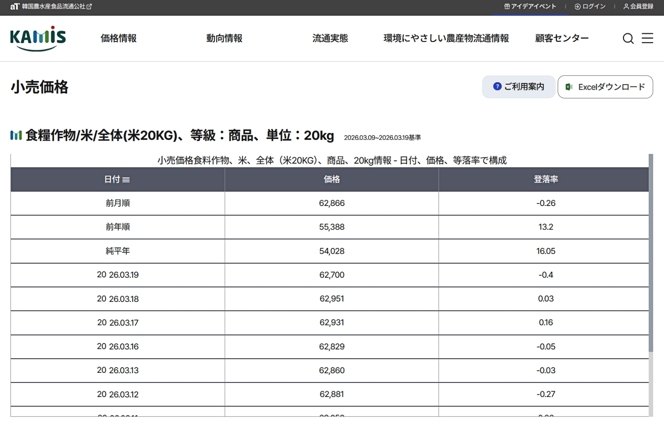
Task: Click the Excel icon in download button
Action: [x=569, y=87]
